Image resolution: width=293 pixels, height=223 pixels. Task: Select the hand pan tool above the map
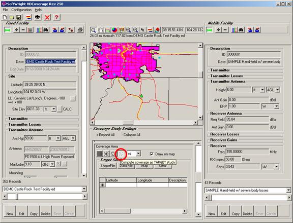[101, 30]
